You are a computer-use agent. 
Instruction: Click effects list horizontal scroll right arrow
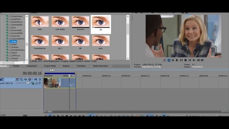click(x=24, y=63)
